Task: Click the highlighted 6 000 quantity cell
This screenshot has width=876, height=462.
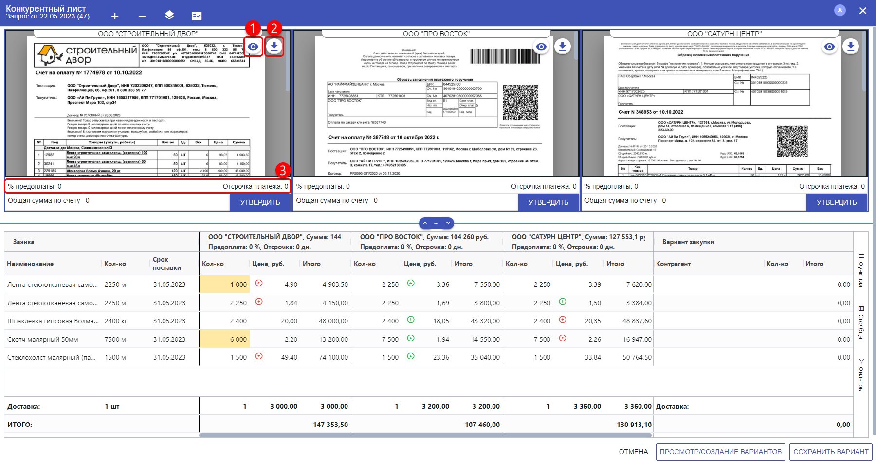Action: click(224, 339)
